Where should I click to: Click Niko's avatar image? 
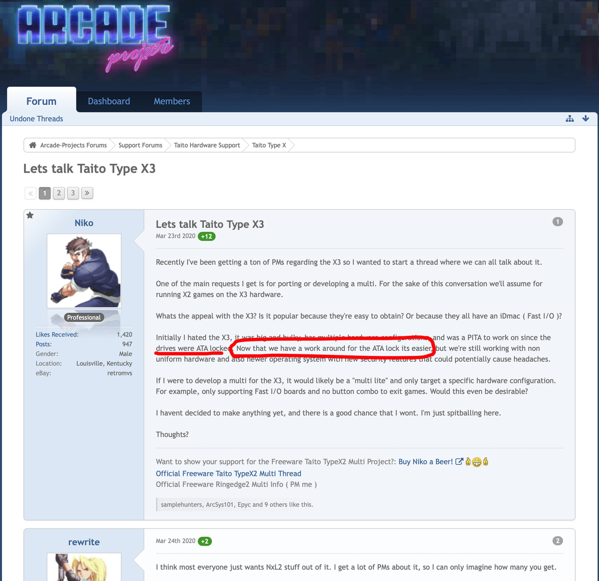coord(84,271)
